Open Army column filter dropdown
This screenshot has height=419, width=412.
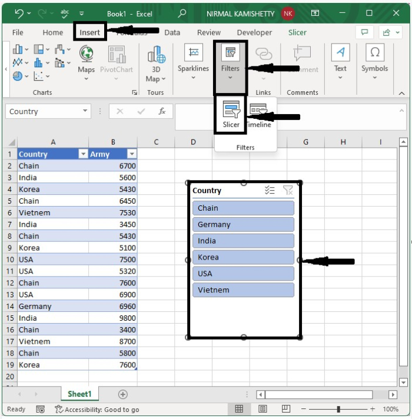(132, 154)
